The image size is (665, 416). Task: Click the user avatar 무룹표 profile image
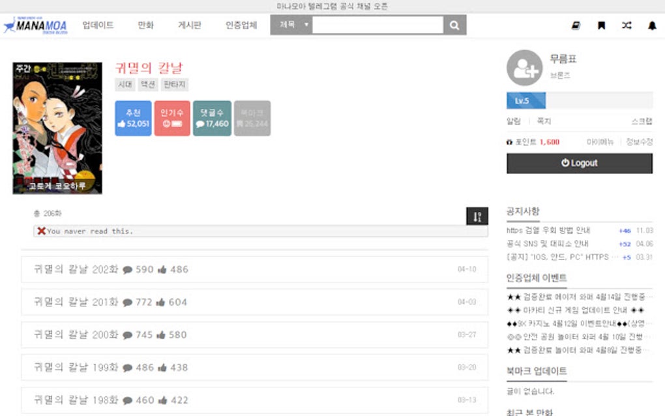click(x=525, y=68)
